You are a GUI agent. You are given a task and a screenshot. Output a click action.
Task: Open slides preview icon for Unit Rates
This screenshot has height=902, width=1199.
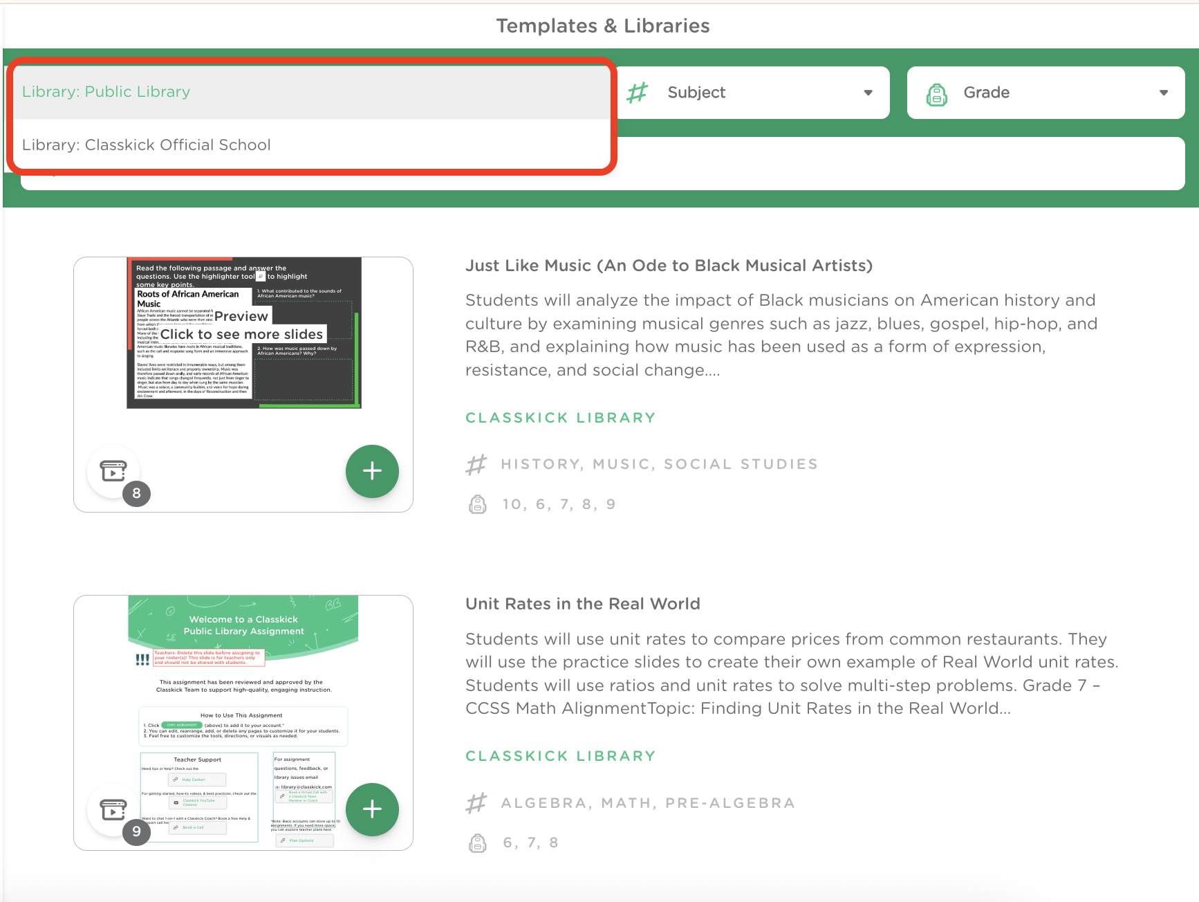[x=113, y=809]
